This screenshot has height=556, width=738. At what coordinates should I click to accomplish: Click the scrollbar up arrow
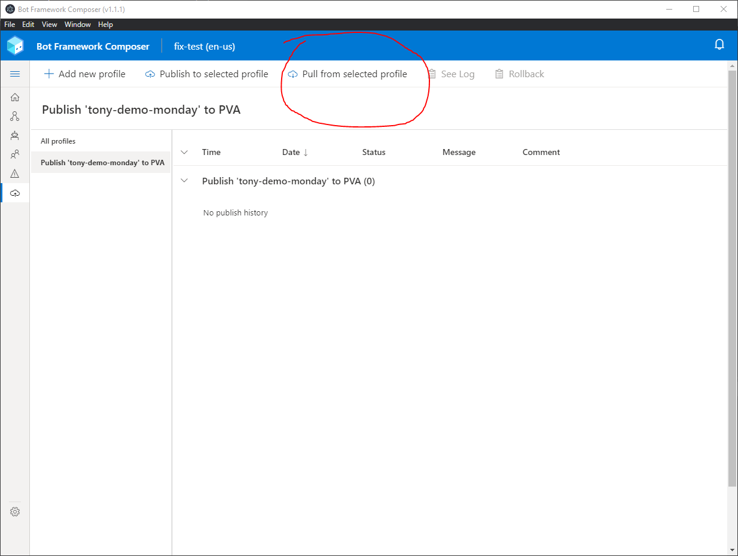tap(733, 65)
